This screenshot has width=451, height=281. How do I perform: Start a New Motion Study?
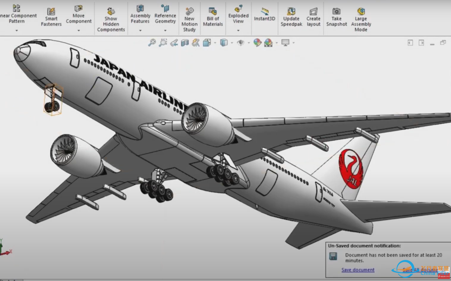[189, 20]
